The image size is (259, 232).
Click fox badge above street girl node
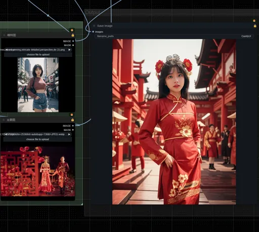(72, 30)
